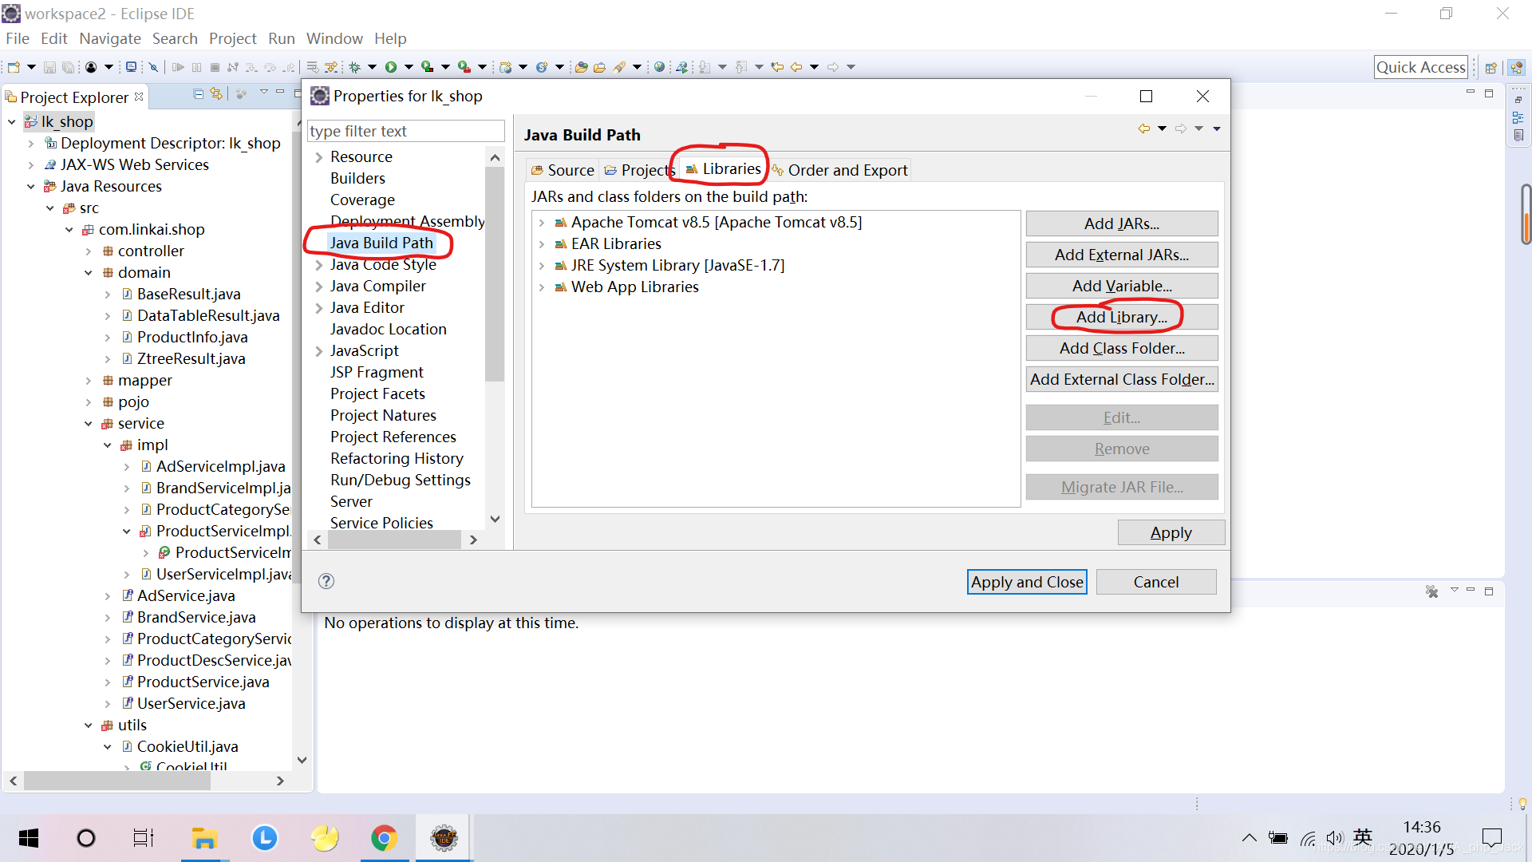Viewport: 1532px width, 862px height.
Task: Click the back arrow in Java Build Path header
Action: [1144, 129]
